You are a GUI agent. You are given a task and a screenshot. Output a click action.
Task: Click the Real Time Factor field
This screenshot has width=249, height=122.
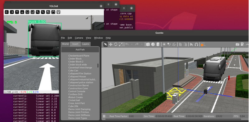click(135, 116)
